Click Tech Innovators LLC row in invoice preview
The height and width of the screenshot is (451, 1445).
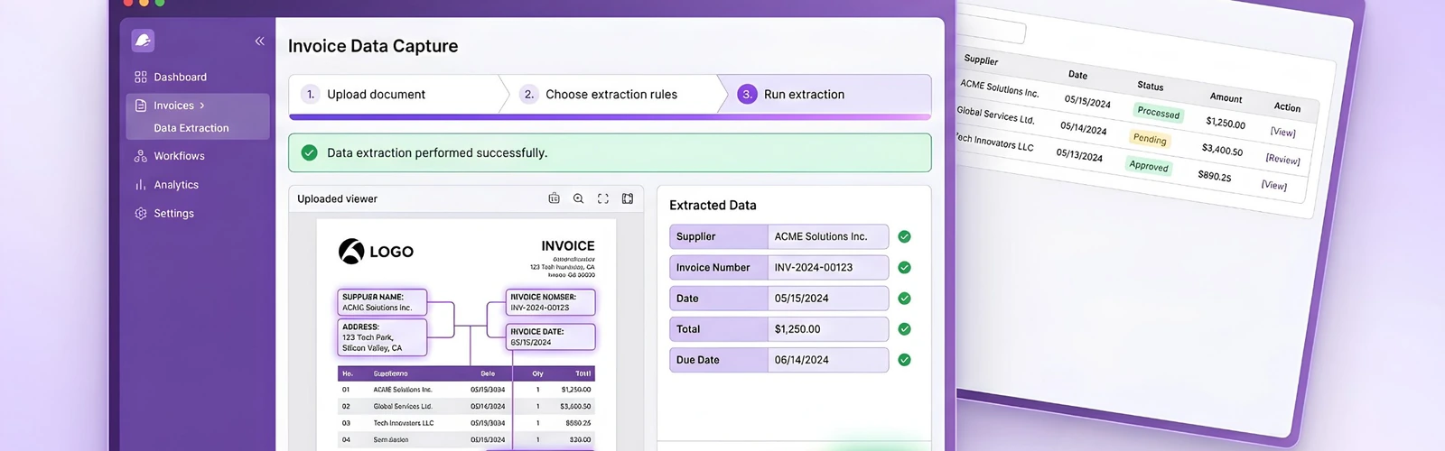click(x=466, y=422)
